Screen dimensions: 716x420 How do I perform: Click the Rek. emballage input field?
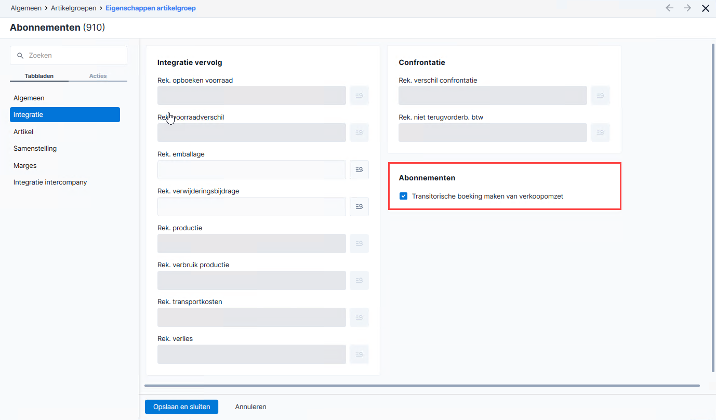coord(251,169)
